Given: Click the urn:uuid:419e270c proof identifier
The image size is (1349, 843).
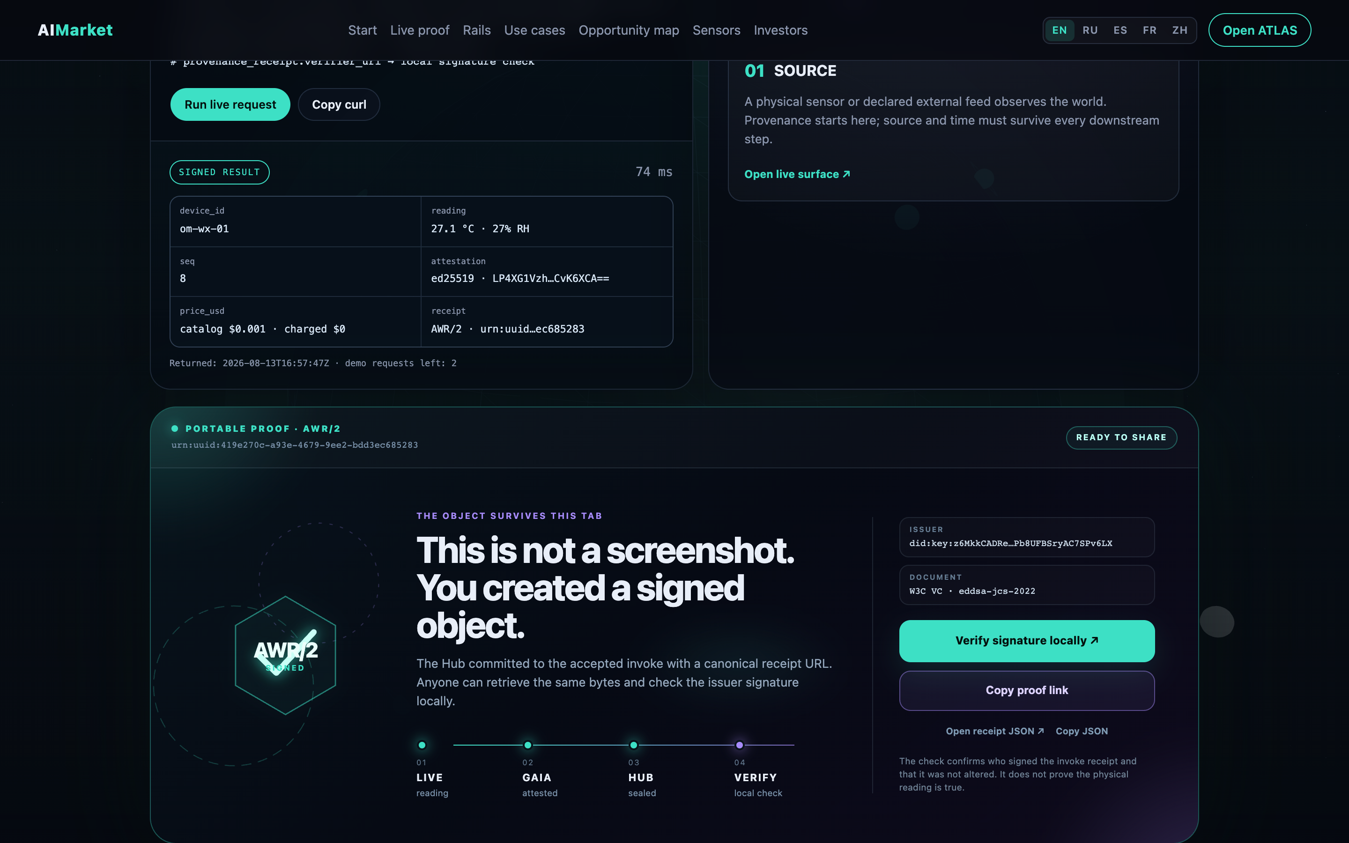Looking at the screenshot, I should pyautogui.click(x=294, y=445).
